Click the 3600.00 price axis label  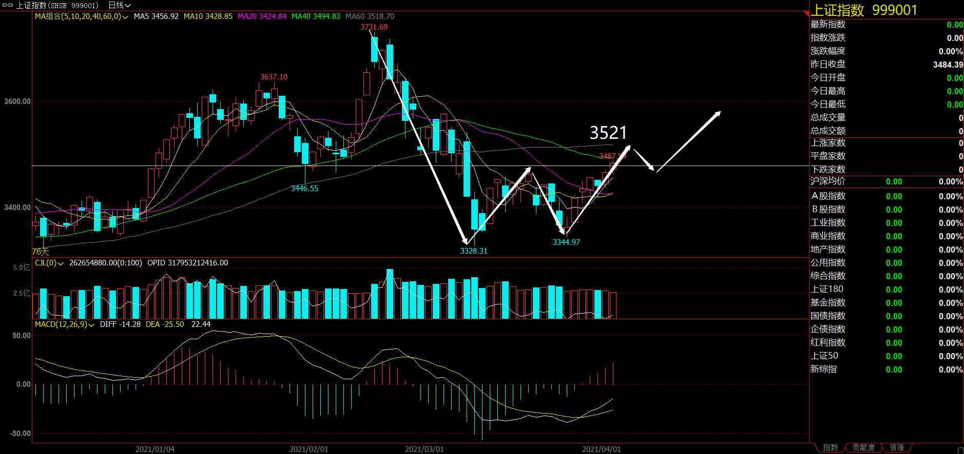coord(17,101)
